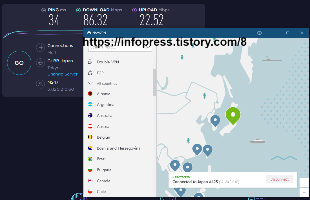Screen dimensions: 310x200
Task: Click the Multi connections value
Action: tap(52, 53)
